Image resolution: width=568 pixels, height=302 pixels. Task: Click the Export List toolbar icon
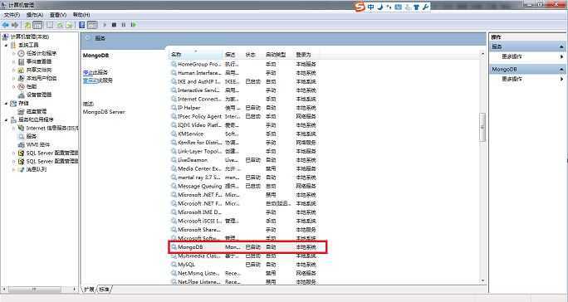pyautogui.click(x=69, y=25)
